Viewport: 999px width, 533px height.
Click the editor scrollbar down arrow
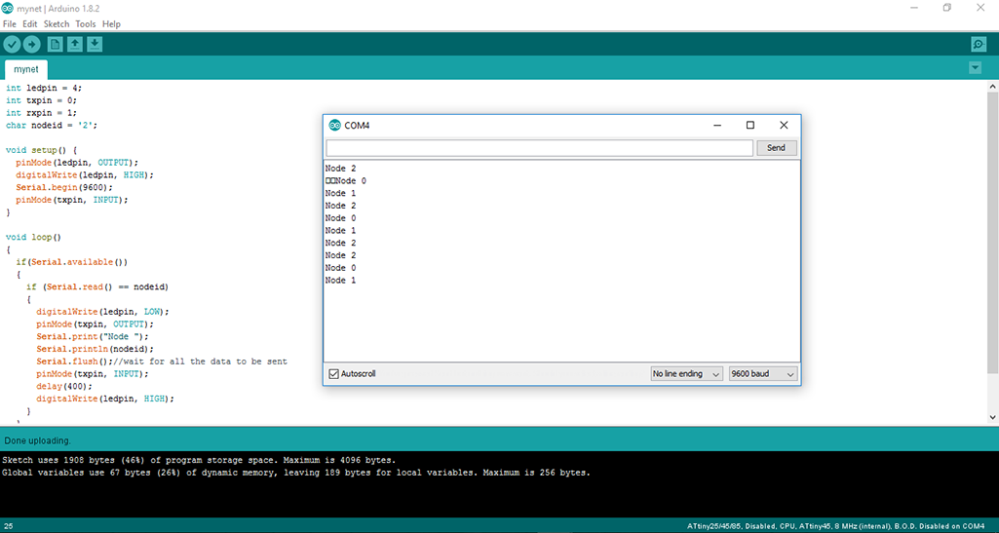coord(992,417)
